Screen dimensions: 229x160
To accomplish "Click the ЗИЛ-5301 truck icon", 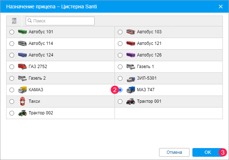I will click(131, 78).
